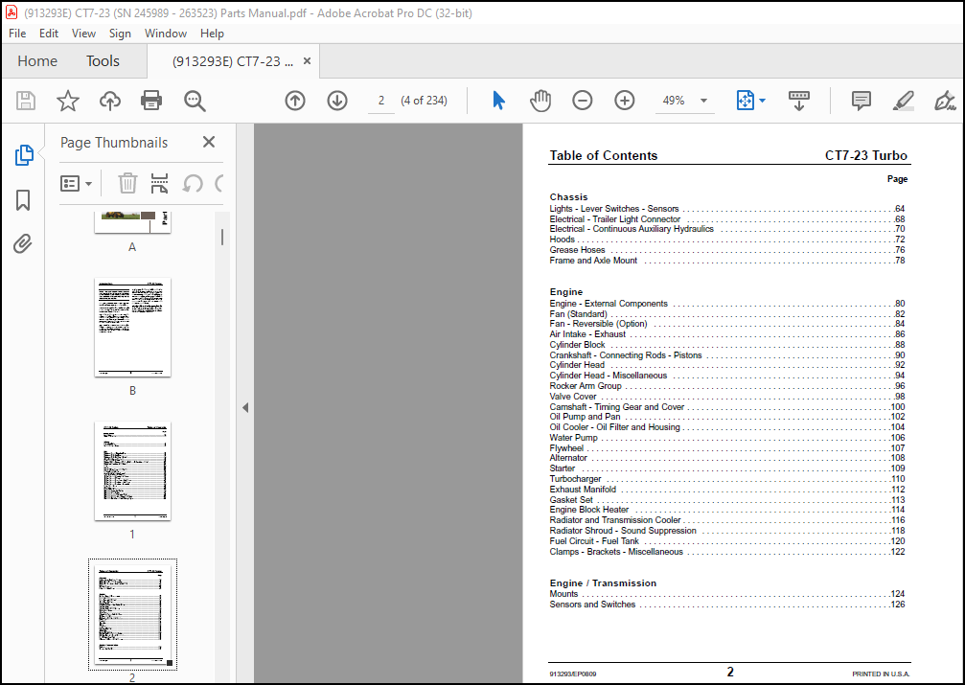Open the Help menu
The image size is (965, 685).
click(212, 34)
